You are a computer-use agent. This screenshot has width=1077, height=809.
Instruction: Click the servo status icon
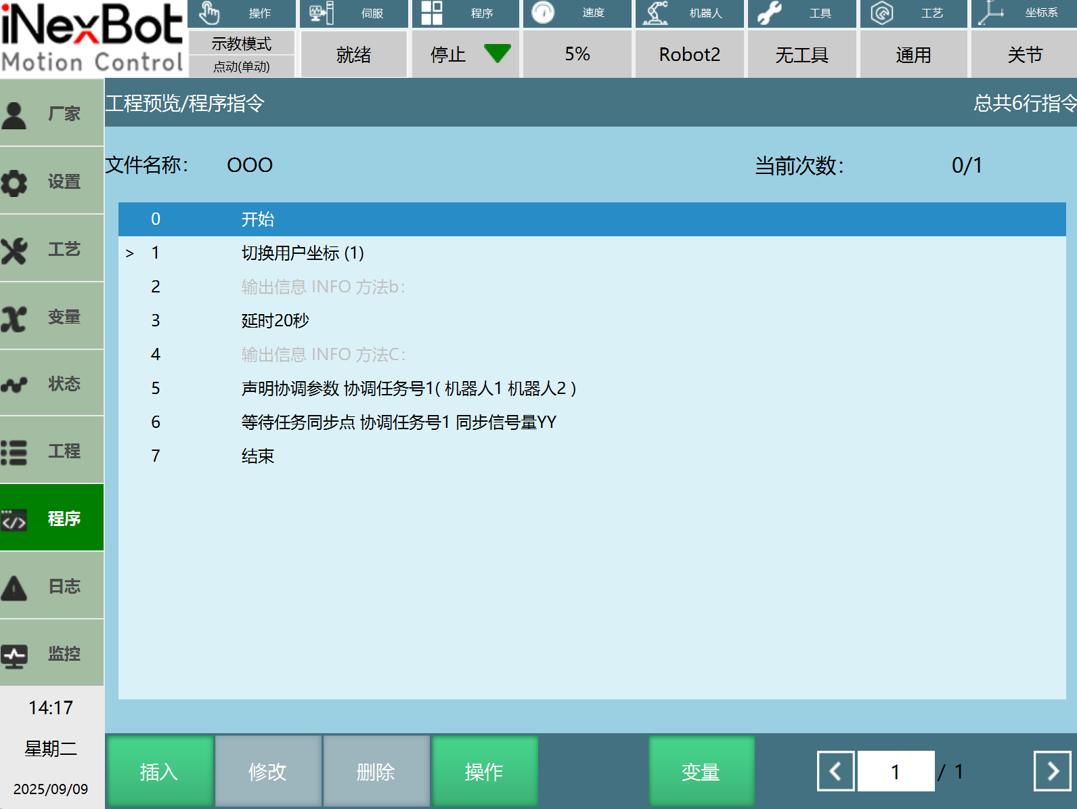(321, 13)
